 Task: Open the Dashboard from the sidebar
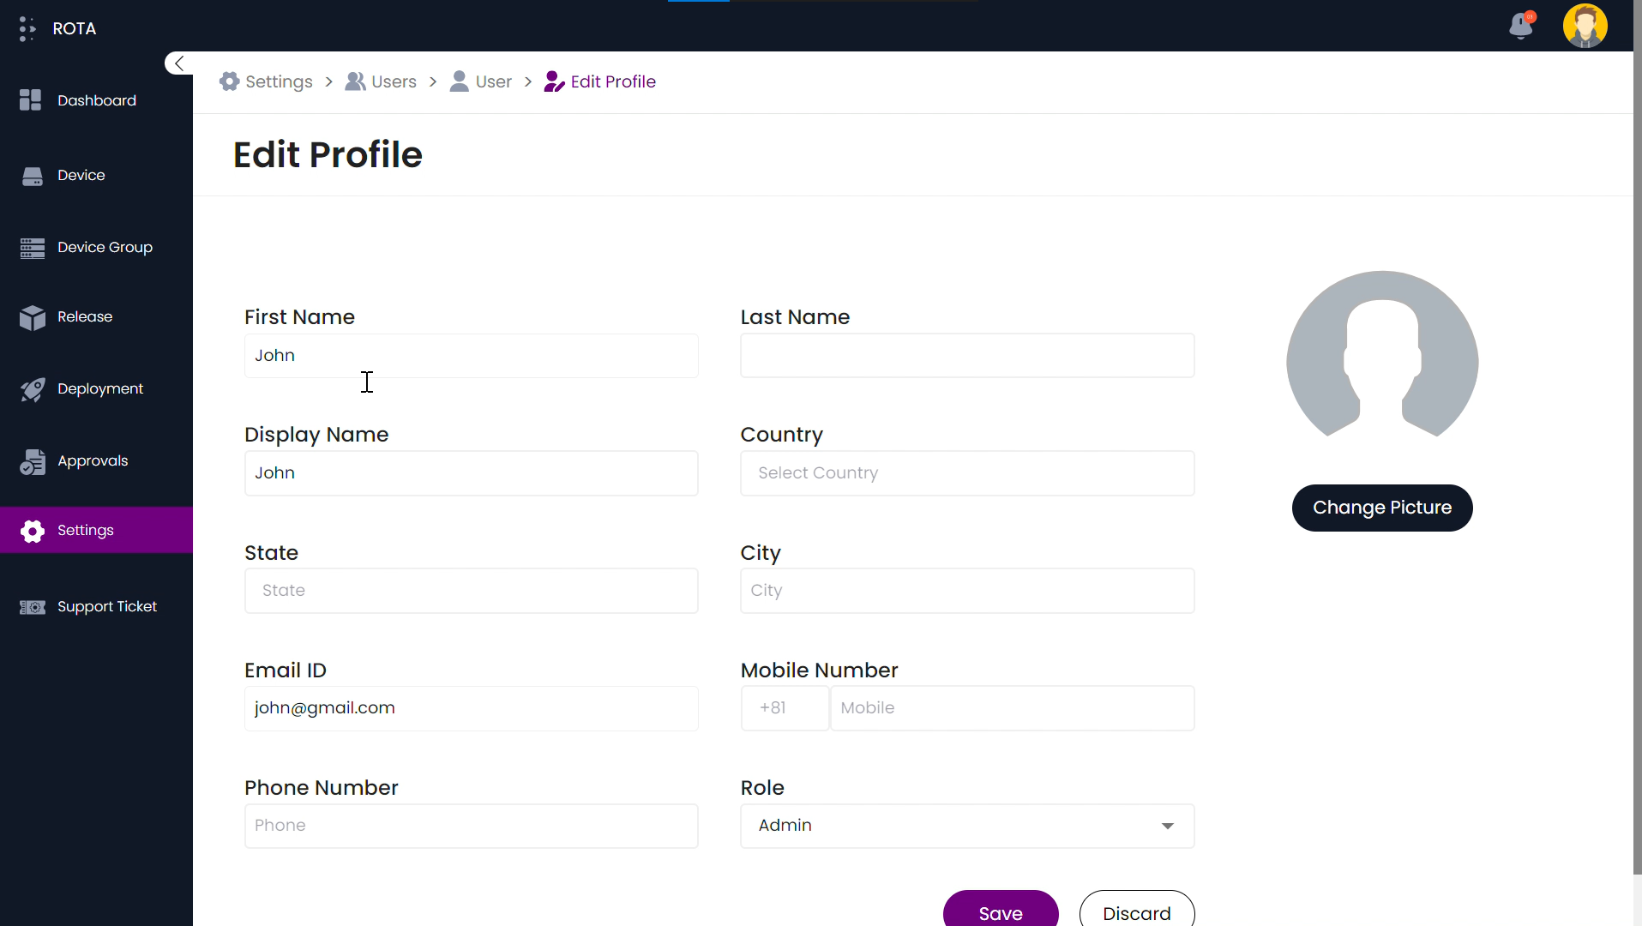96,100
